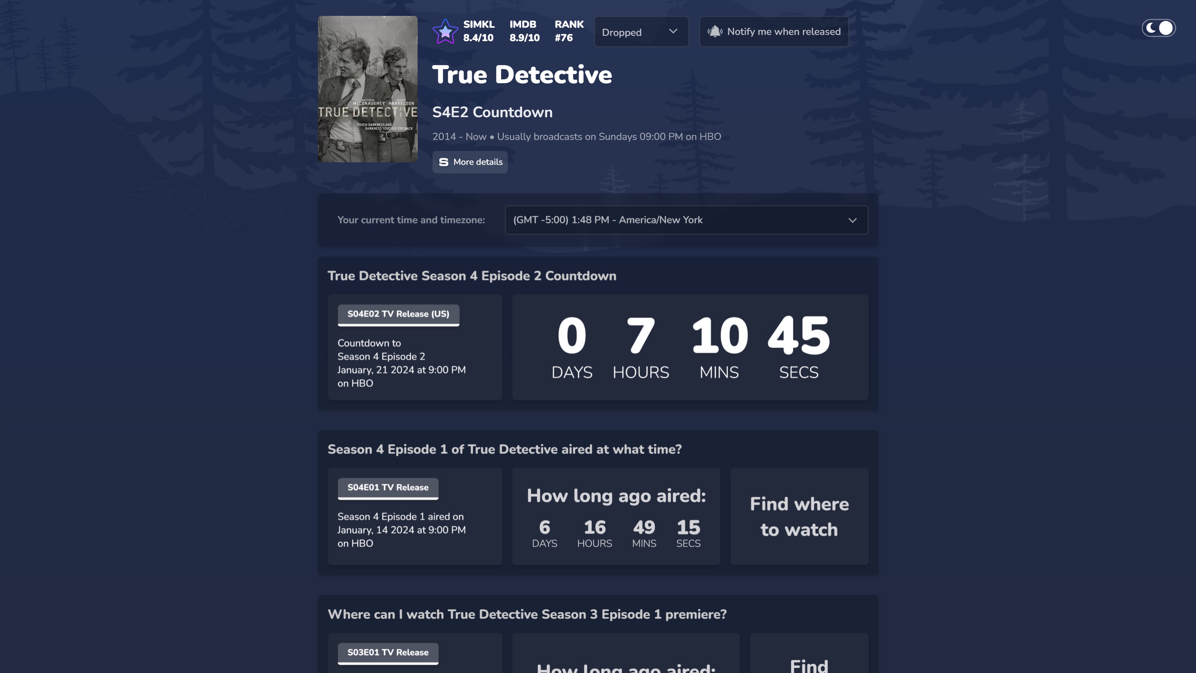
Task: Click the Simkl S logo icon
Action: pos(444,162)
